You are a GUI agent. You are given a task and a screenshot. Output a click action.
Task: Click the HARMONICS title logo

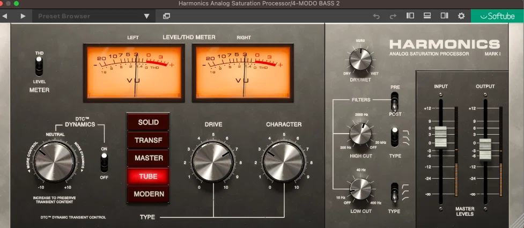(x=445, y=45)
